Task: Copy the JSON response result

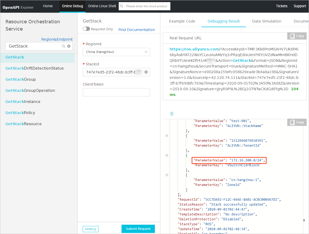Action: tap(297, 122)
